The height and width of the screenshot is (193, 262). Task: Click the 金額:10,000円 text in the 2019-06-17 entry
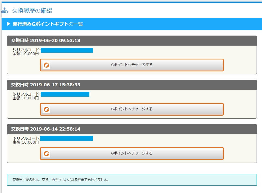[x=26, y=98]
